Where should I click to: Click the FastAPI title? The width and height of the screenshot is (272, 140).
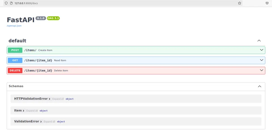click(x=21, y=20)
